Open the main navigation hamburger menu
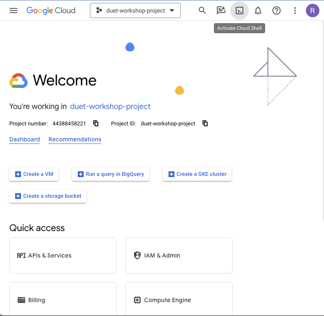 coord(13,11)
